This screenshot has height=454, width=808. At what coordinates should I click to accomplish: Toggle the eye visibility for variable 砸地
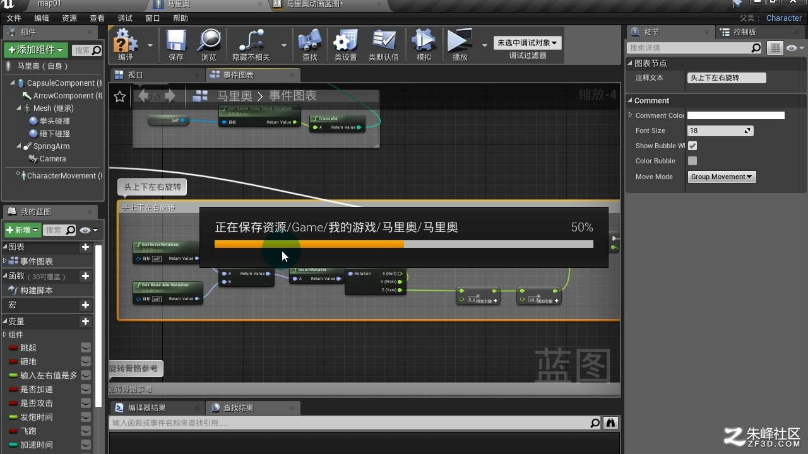point(86,362)
